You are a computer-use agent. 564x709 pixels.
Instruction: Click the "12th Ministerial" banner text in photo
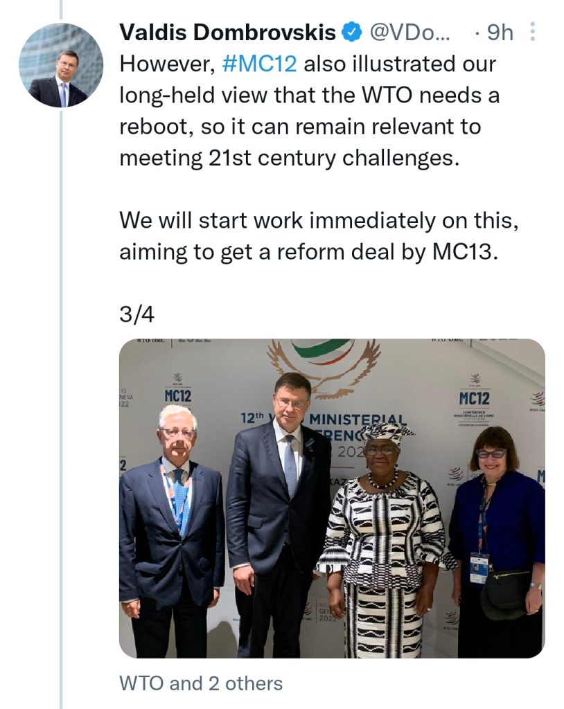tap(324, 419)
